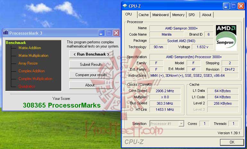247x149 pixels.
Task: Click the Instructions field listing MMX, SSE
Action: [x=194, y=75]
